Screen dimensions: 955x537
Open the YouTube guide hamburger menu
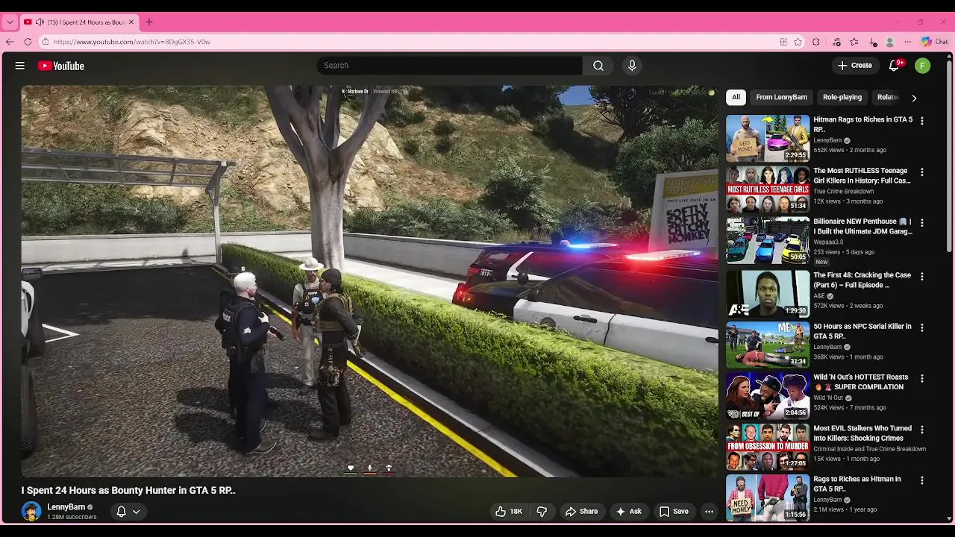click(20, 66)
